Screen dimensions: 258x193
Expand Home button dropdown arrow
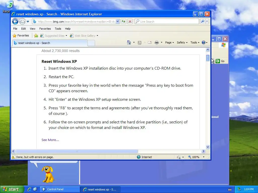click(x=134, y=42)
